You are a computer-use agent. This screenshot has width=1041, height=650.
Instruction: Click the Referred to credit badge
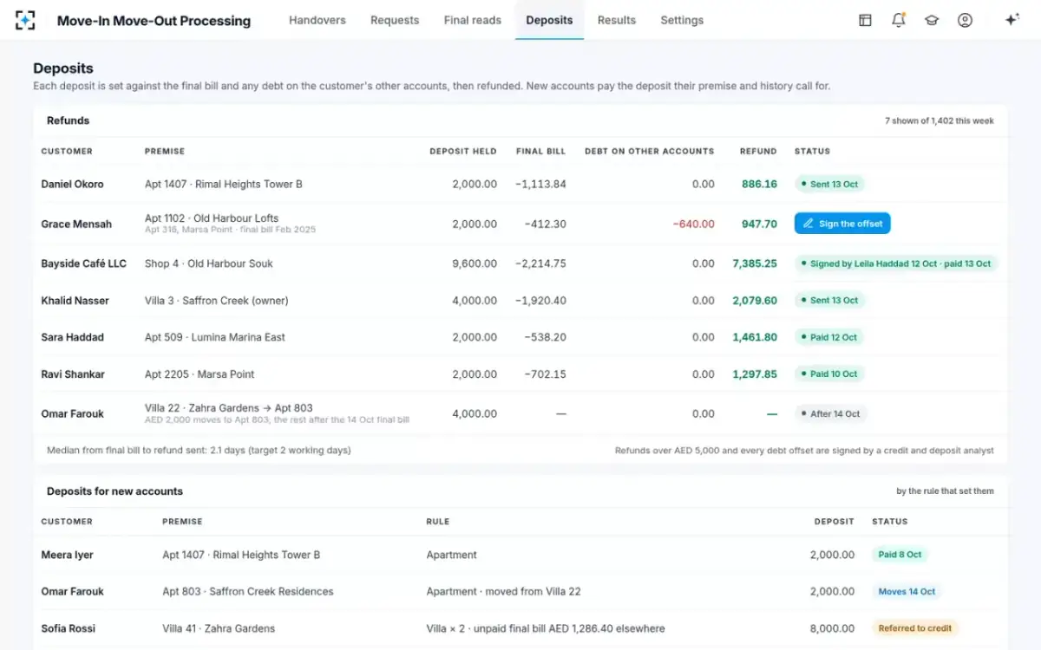coord(914,628)
